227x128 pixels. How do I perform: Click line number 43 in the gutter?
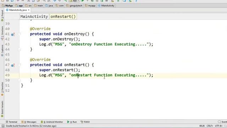(7, 44)
